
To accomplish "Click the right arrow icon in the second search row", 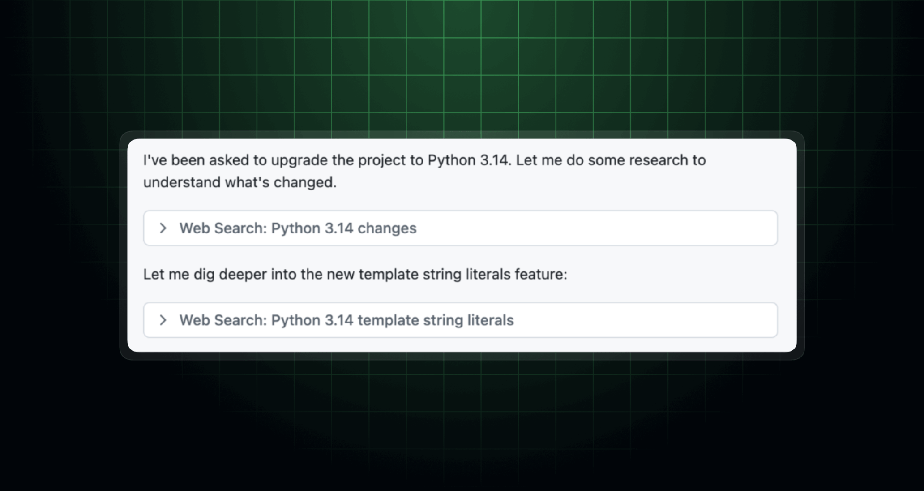I will (x=163, y=320).
